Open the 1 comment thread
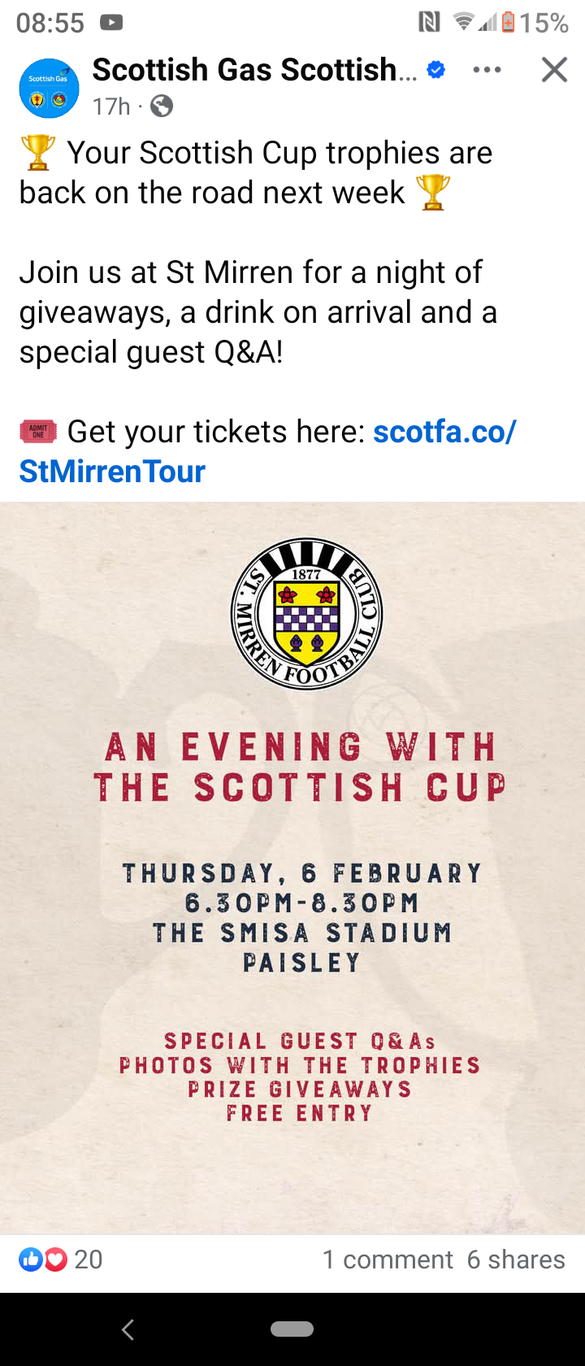Viewport: 585px width, 1366px height. coord(388,1259)
